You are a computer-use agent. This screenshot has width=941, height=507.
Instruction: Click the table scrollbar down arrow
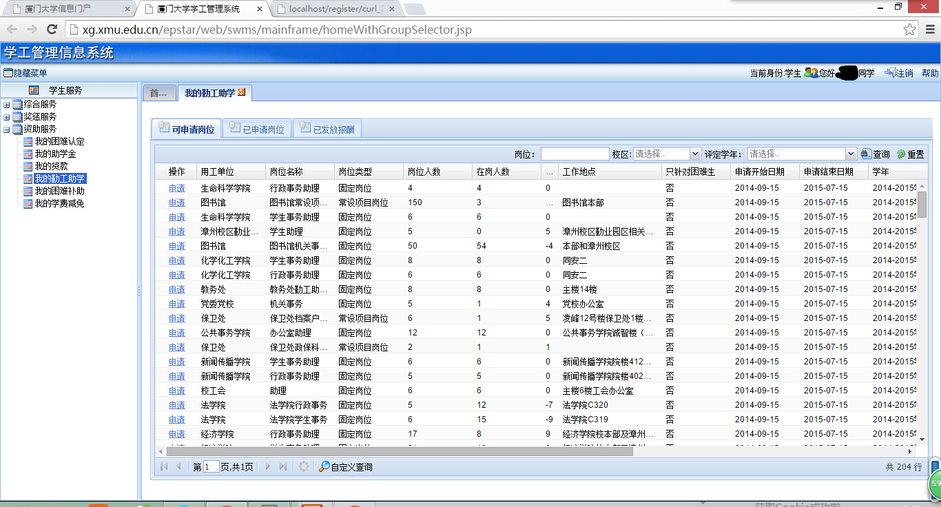922,438
